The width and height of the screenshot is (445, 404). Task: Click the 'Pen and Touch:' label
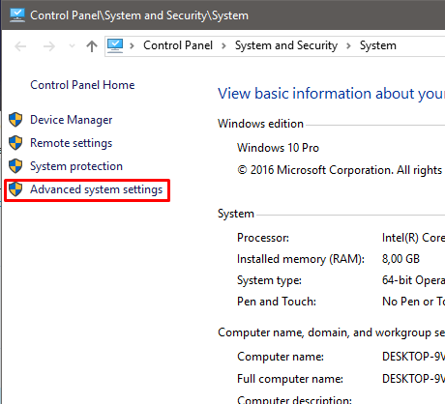(x=277, y=302)
